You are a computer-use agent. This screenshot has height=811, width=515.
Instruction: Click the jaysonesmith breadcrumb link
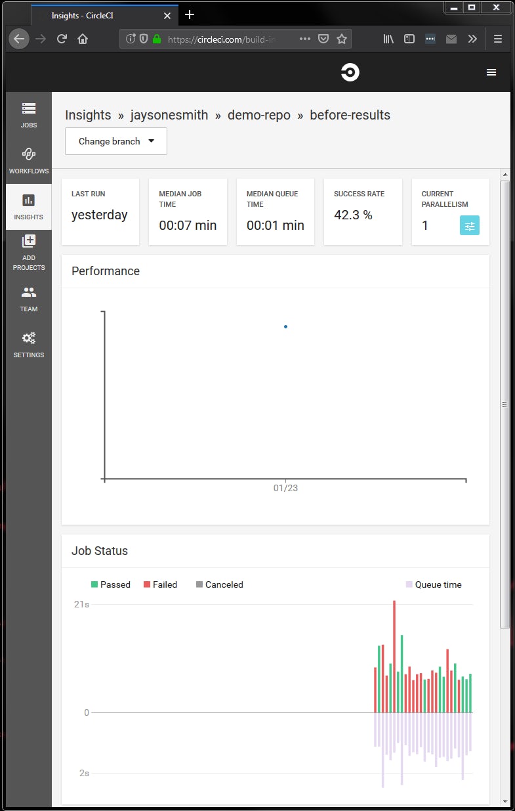(x=169, y=115)
